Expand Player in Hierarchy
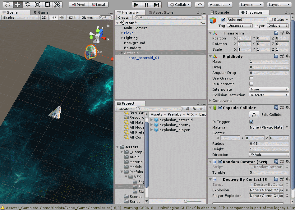This screenshot has height=210, width=295. 122,33
